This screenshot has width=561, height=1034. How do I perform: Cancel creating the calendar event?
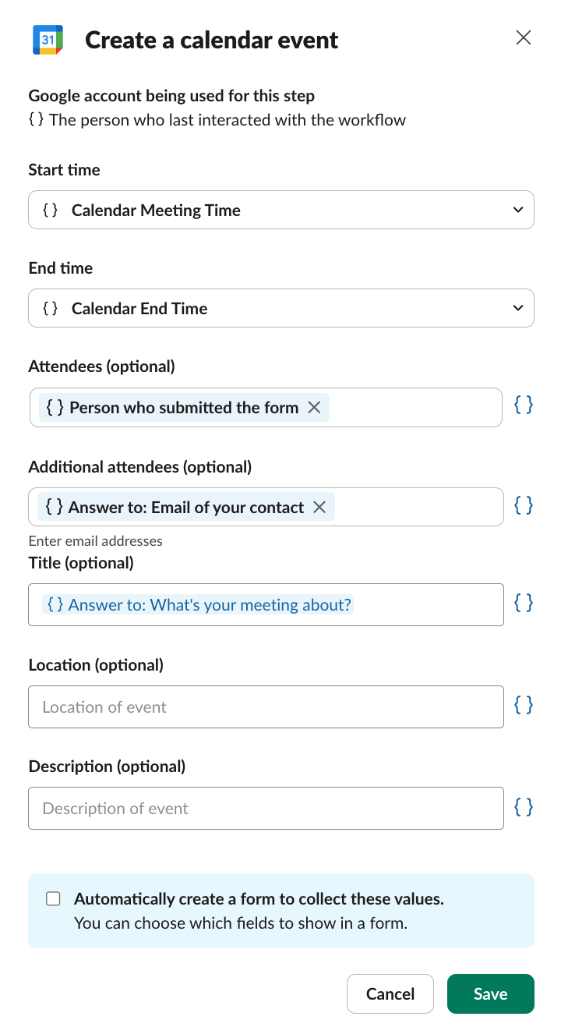tap(390, 993)
